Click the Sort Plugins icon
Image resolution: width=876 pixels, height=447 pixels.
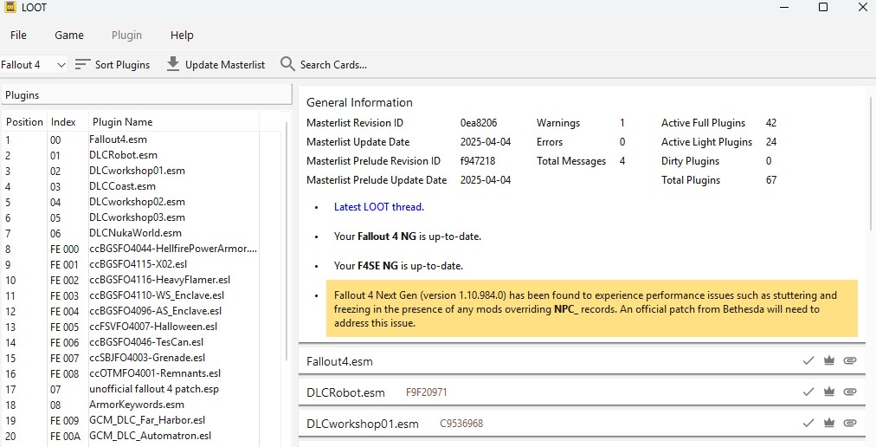coord(83,64)
